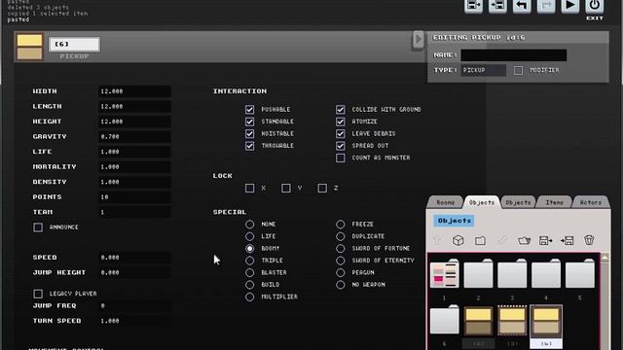Image resolution: width=623 pixels, height=350 pixels.
Task: Select the Life special option
Action: click(x=249, y=236)
